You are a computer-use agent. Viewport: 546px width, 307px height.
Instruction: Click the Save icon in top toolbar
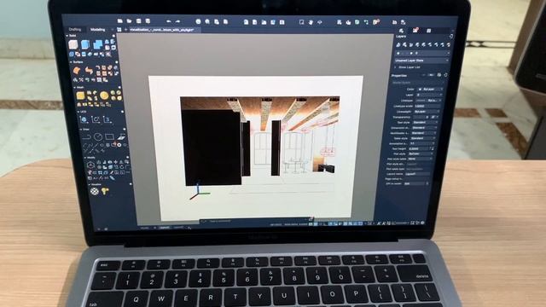[x=138, y=20]
